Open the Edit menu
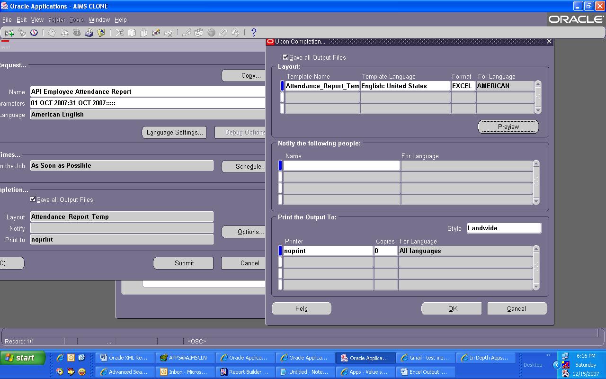The width and height of the screenshot is (606, 379). tap(22, 20)
